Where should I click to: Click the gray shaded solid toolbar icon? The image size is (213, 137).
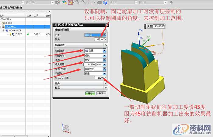click(x=100, y=2)
